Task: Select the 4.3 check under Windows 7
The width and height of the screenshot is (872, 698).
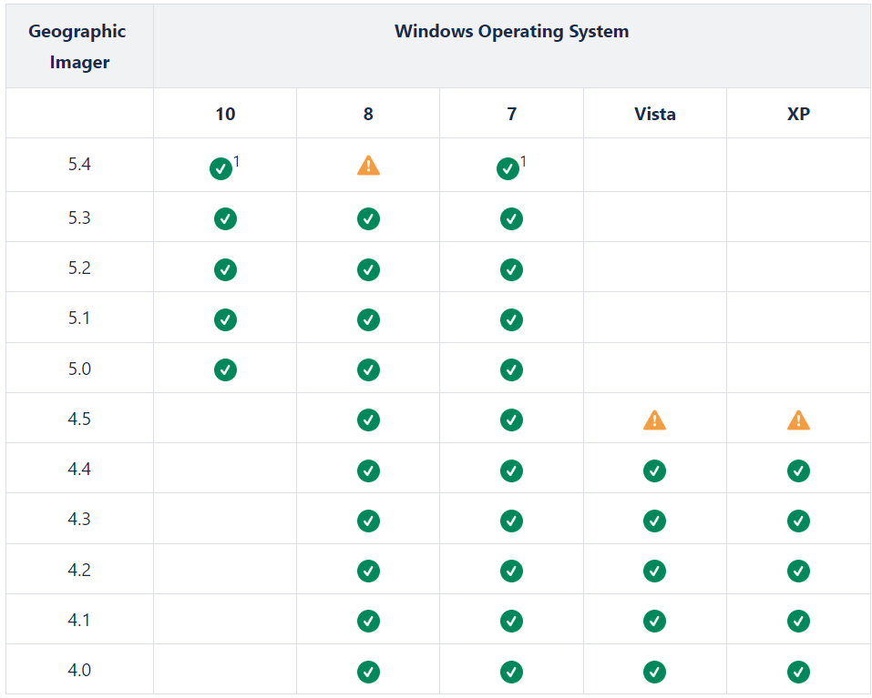Action: tap(511, 521)
